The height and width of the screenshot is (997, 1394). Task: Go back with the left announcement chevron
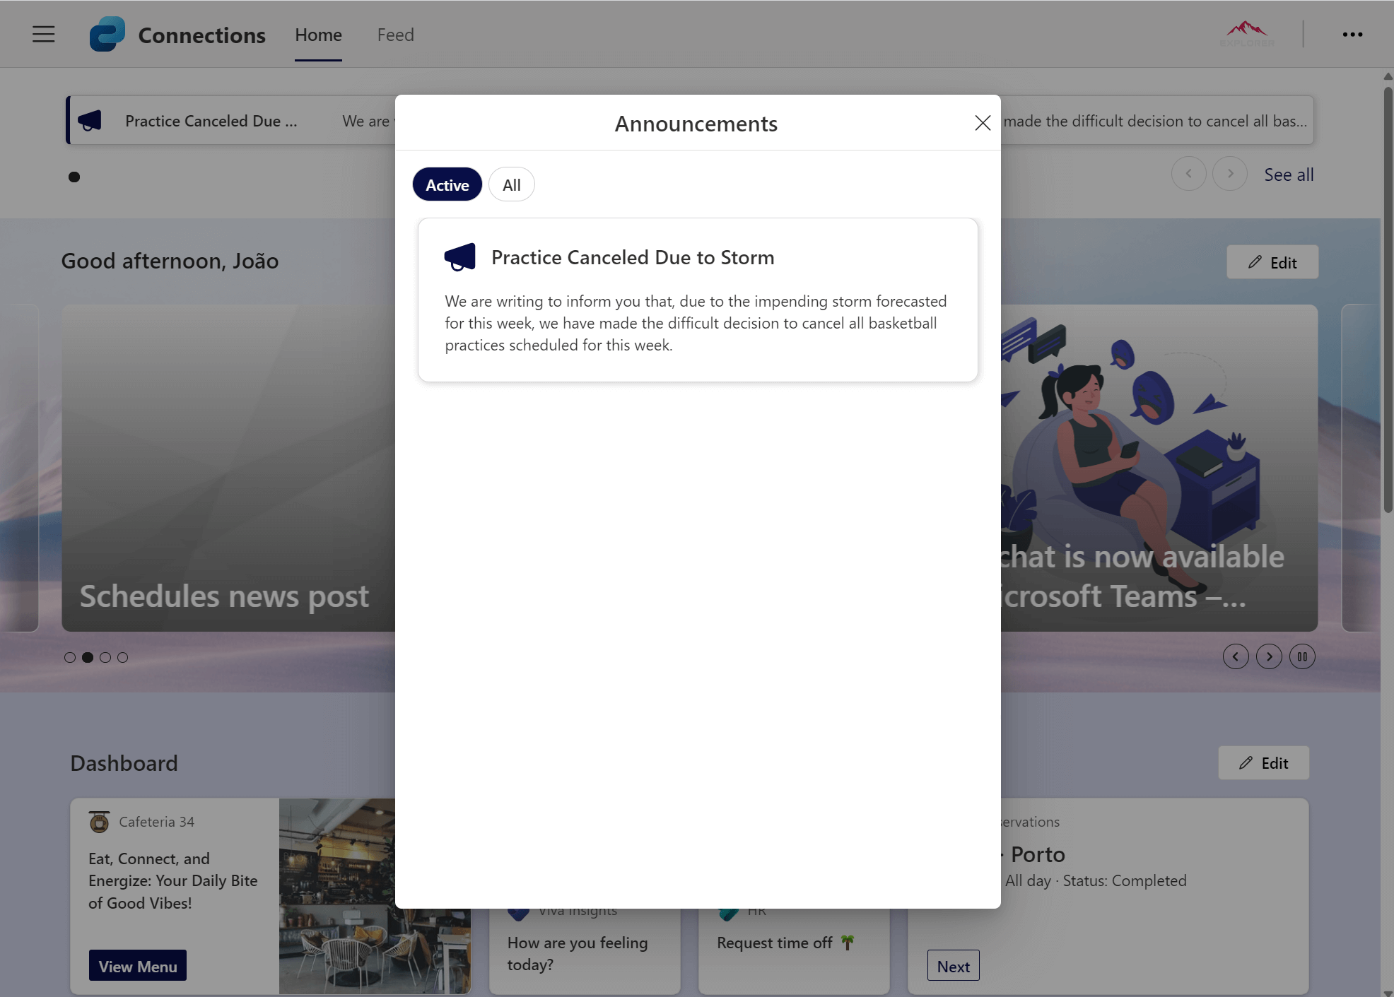pyautogui.click(x=1188, y=174)
